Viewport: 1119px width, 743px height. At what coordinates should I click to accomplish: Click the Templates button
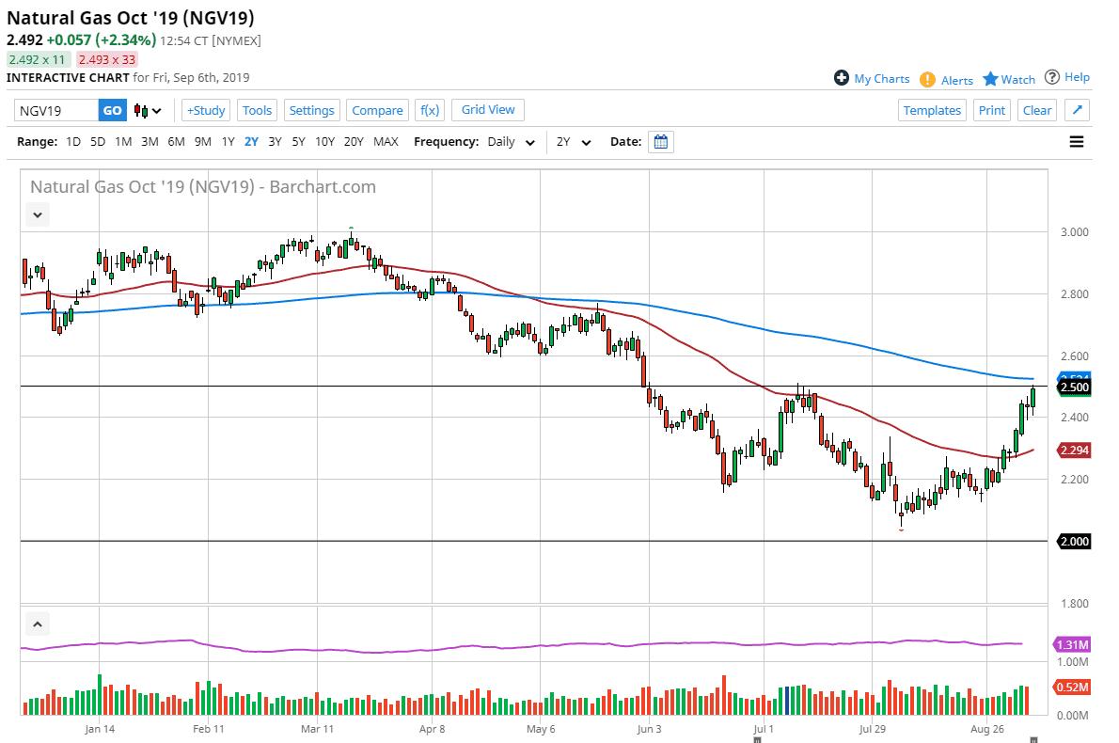point(932,110)
